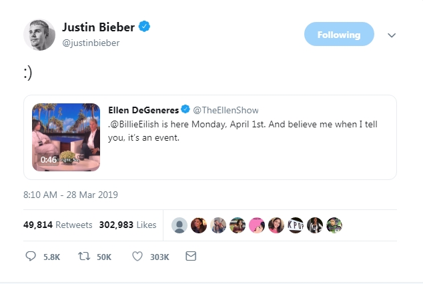Viewport: 423px width, 284px height.
Task: Play the 0:46 Ellen video thumbnail
Action: (x=66, y=137)
